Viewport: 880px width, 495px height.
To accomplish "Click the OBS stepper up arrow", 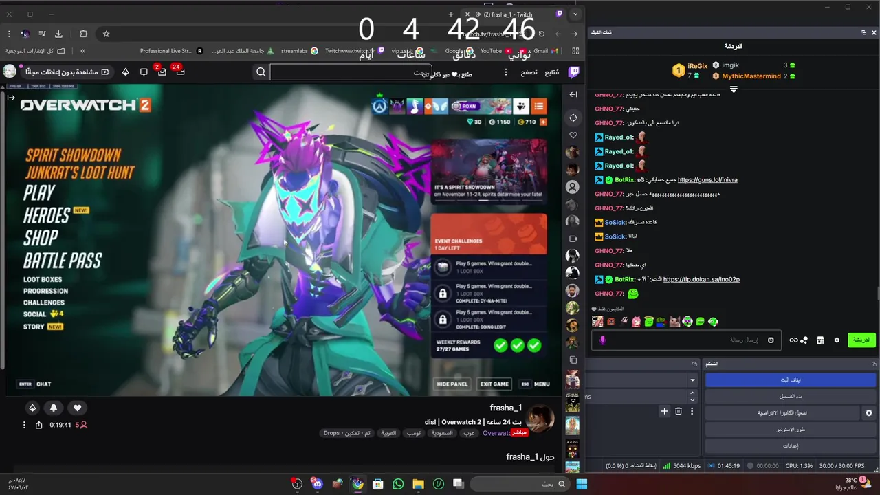I will [692, 393].
